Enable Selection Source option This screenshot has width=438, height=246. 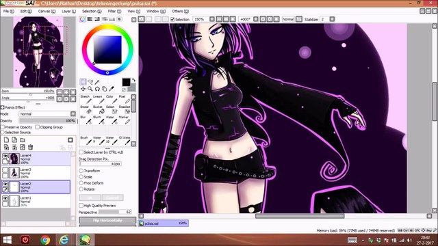point(3,132)
